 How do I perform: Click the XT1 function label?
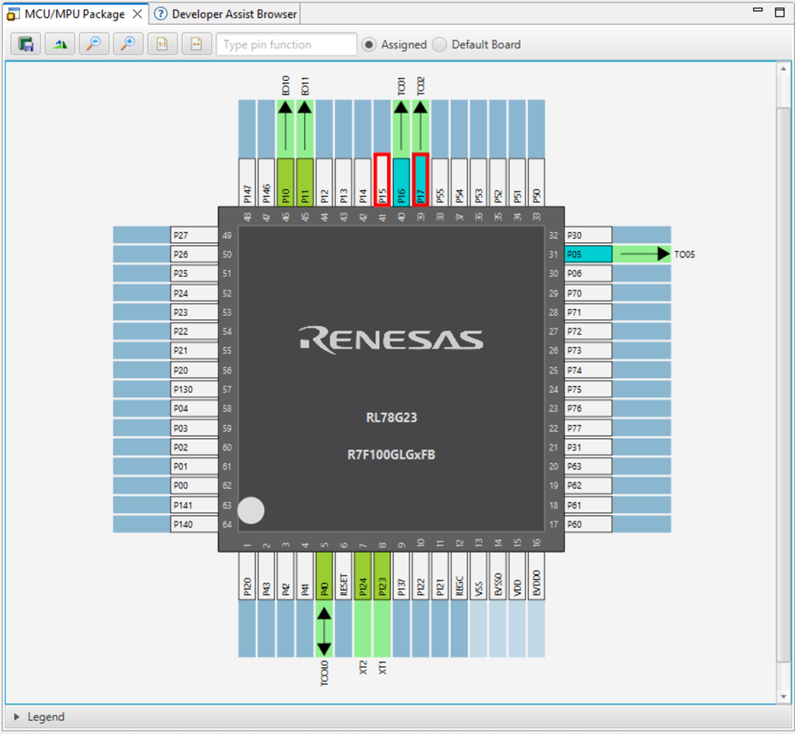point(382,667)
